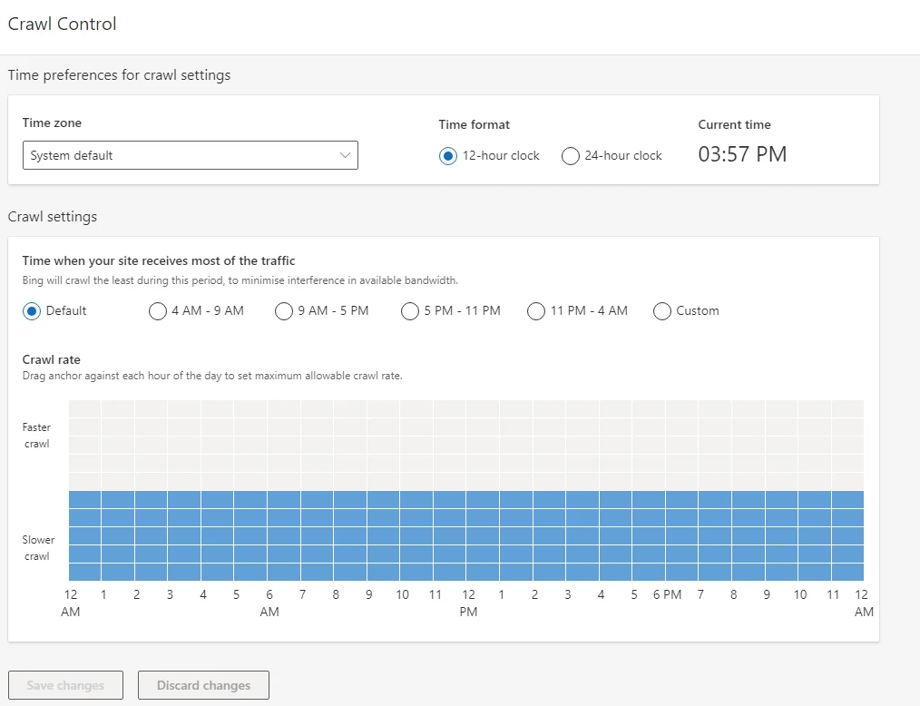The image size is (920, 706).
Task: Click bottom blue cell in last hour column
Action: (x=847, y=572)
